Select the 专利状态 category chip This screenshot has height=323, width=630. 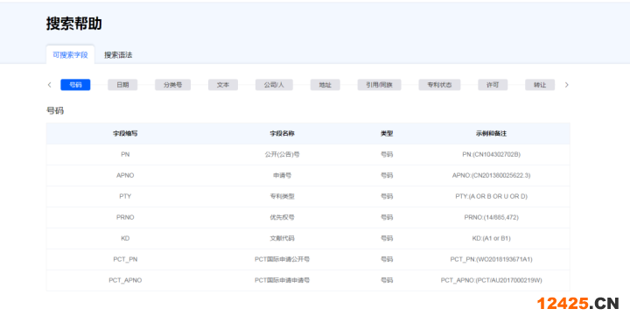pyautogui.click(x=439, y=85)
